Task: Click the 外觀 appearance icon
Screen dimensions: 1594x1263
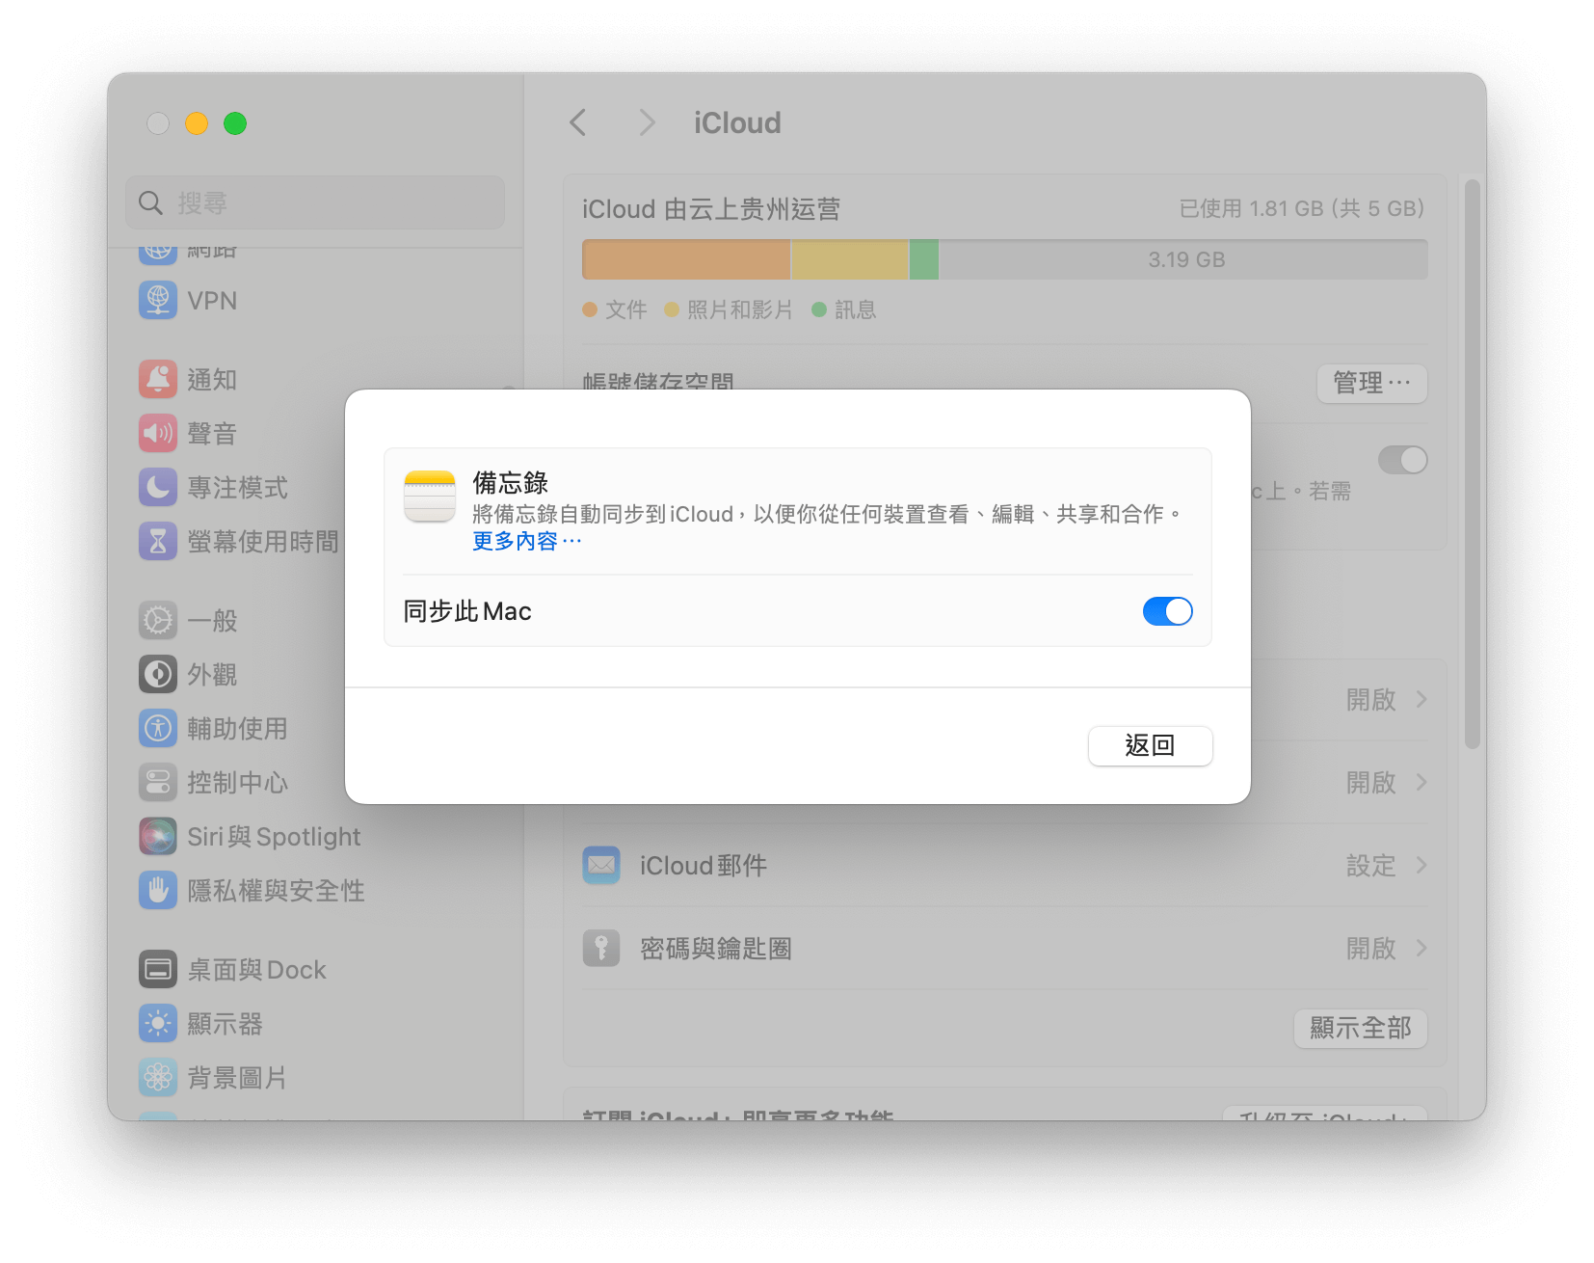Action: [158, 674]
